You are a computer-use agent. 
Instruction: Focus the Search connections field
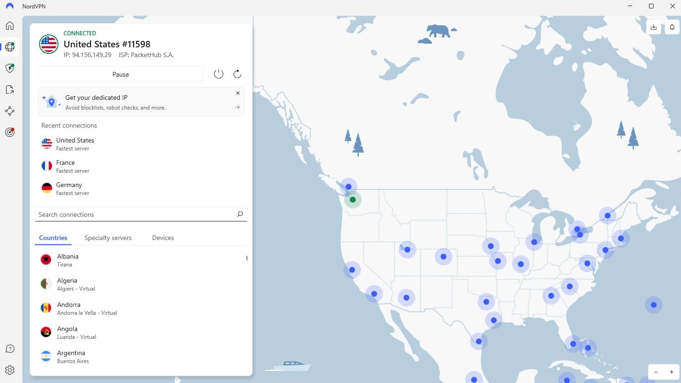[x=141, y=214]
